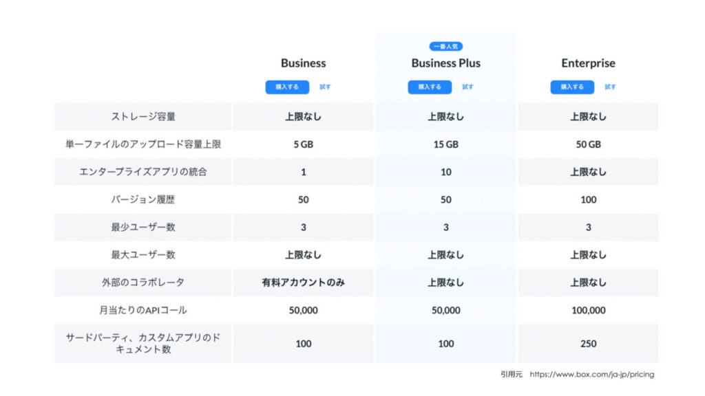Image resolution: width=705 pixels, height=396 pixels.
Task: Click Business version history value 50
Action: tap(304, 199)
